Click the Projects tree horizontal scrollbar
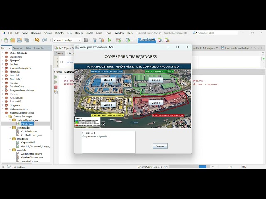Viewport: 266px width, 199px height. tap(17, 163)
